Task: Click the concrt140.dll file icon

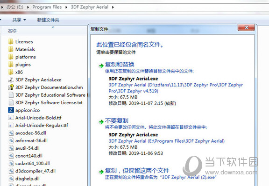Action: 11,156
